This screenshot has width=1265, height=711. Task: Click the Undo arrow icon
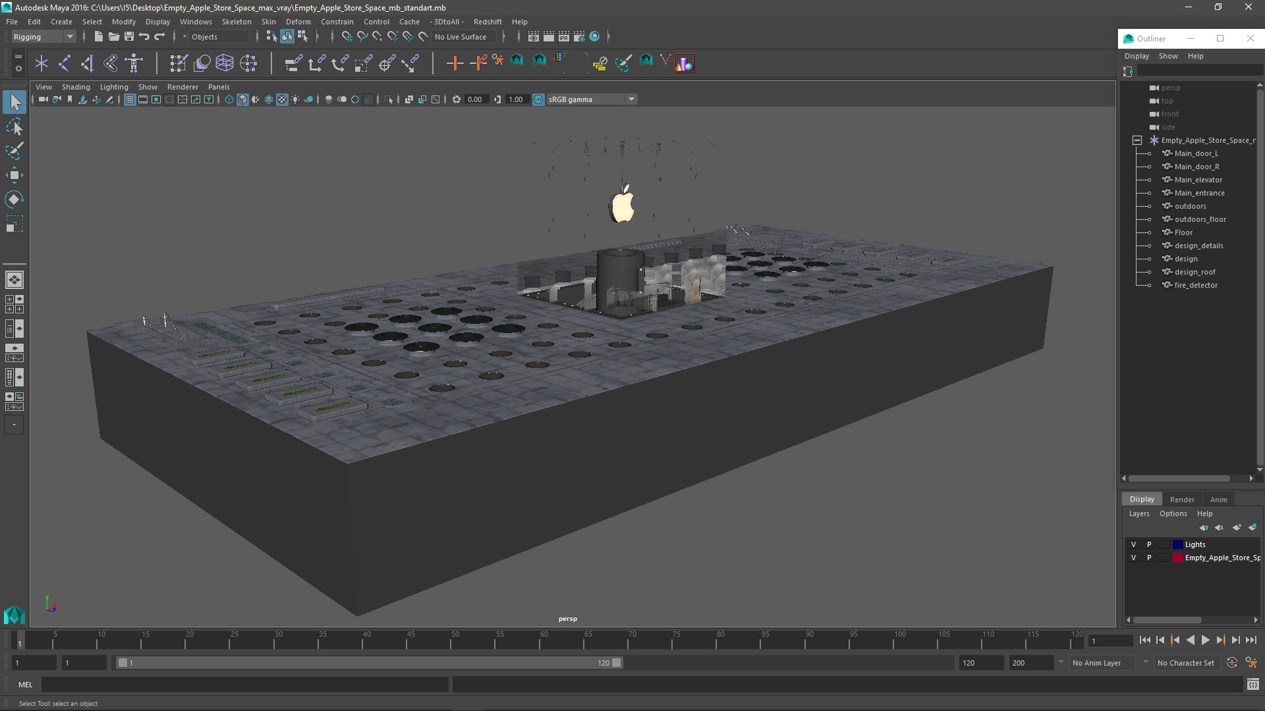tap(144, 37)
